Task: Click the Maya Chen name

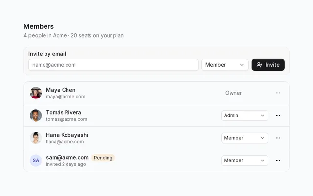Action: pos(61,90)
